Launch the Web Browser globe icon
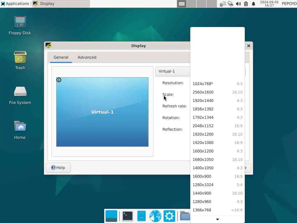 [155, 216]
